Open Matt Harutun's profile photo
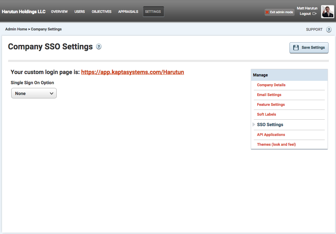The height and width of the screenshot is (234, 336). coord(328,12)
